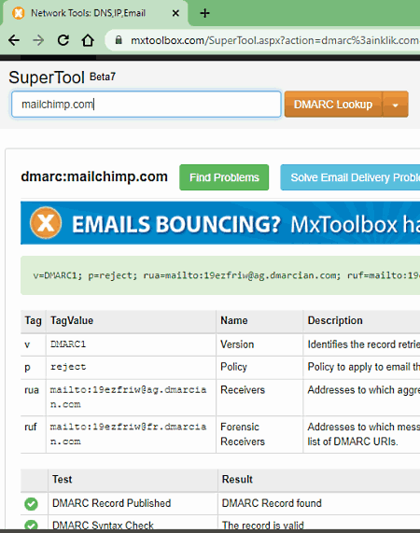The image size is (420, 533).
Task: Go to browser home page icon
Action: 88,40
